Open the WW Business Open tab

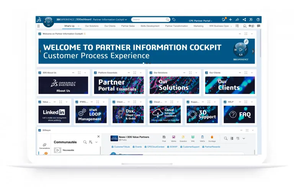(x=219, y=26)
